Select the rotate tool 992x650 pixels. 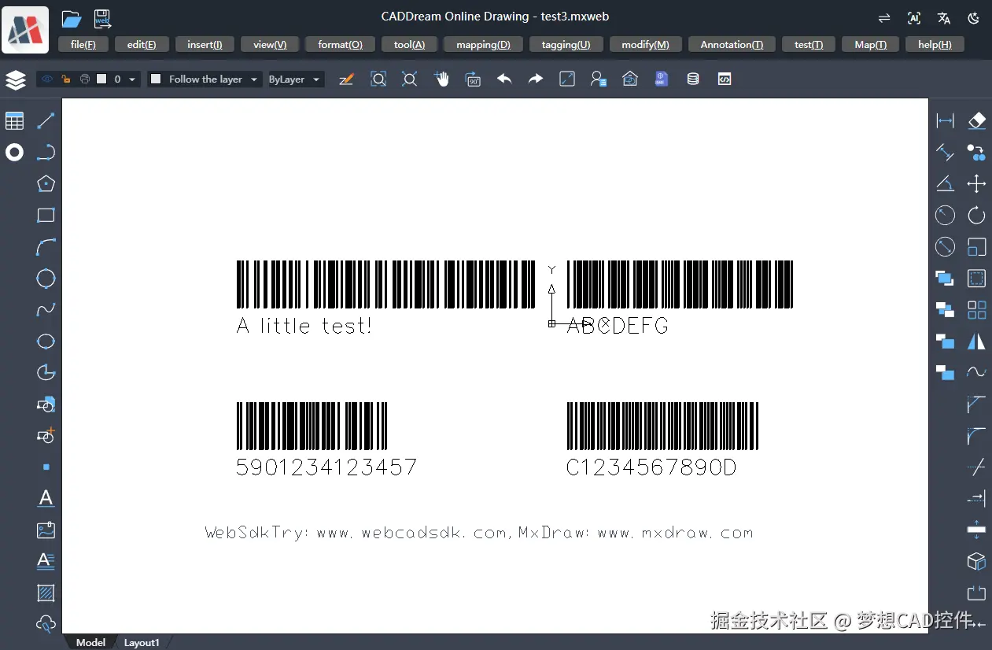(x=976, y=215)
